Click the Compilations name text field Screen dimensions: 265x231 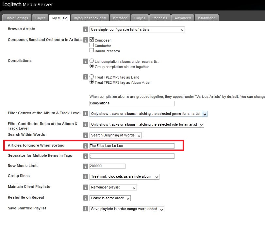point(132,103)
